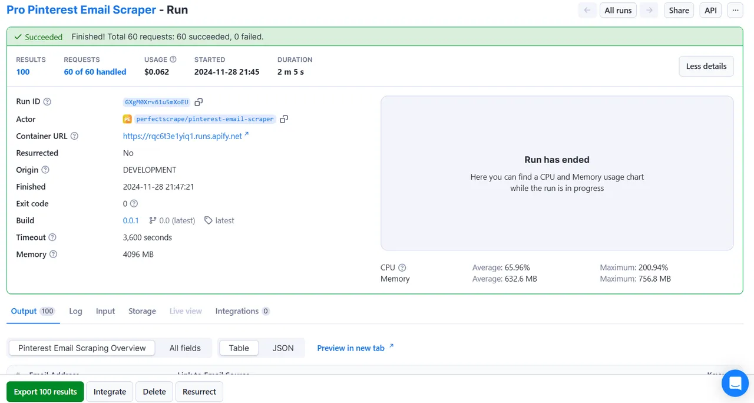Open the Container URL link
This screenshot has width=754, height=403.
[x=186, y=136]
